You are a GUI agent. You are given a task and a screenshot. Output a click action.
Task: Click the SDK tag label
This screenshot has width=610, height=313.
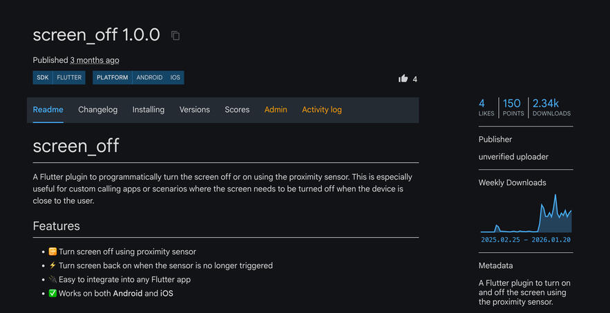pos(43,77)
